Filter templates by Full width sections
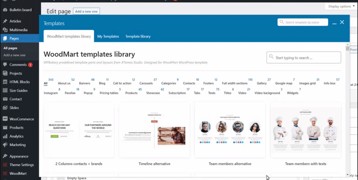Viewport: 358px width, 180px height. click(x=235, y=84)
